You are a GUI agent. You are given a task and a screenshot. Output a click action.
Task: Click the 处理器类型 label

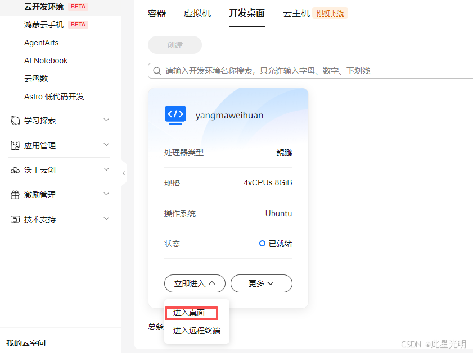[184, 153]
